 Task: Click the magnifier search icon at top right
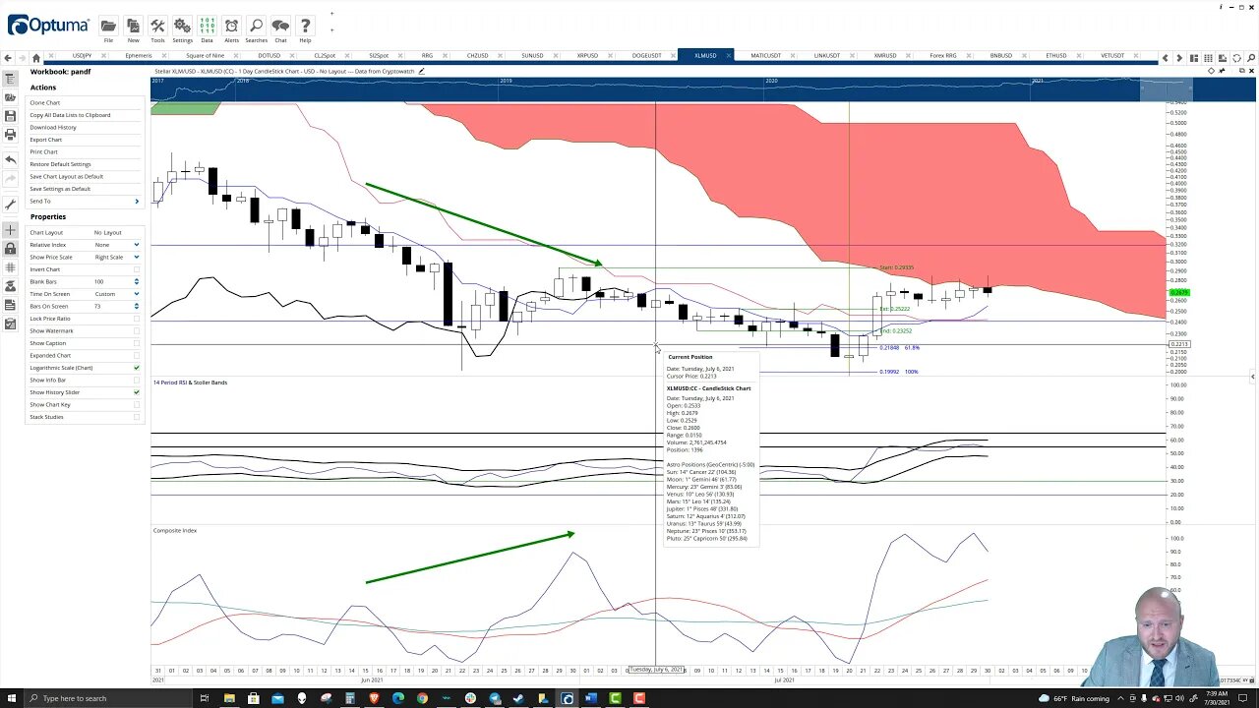pos(1251,58)
